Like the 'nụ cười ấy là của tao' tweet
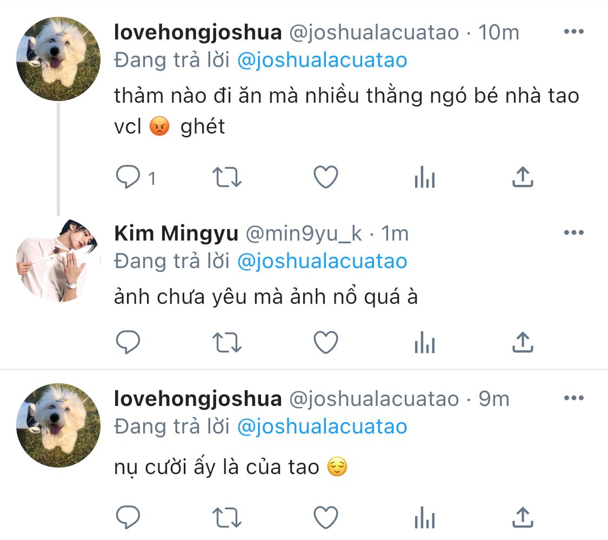The height and width of the screenshot is (540, 608). coord(326,517)
